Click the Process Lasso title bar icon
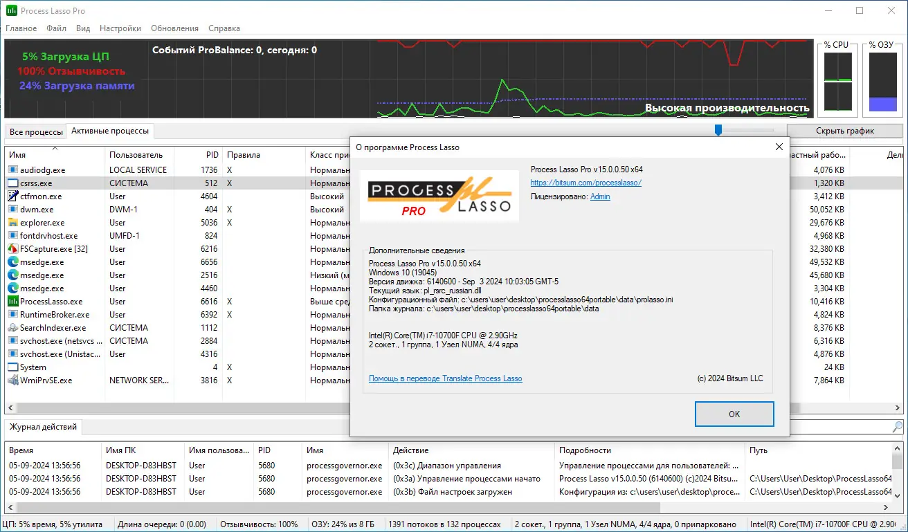 11,11
